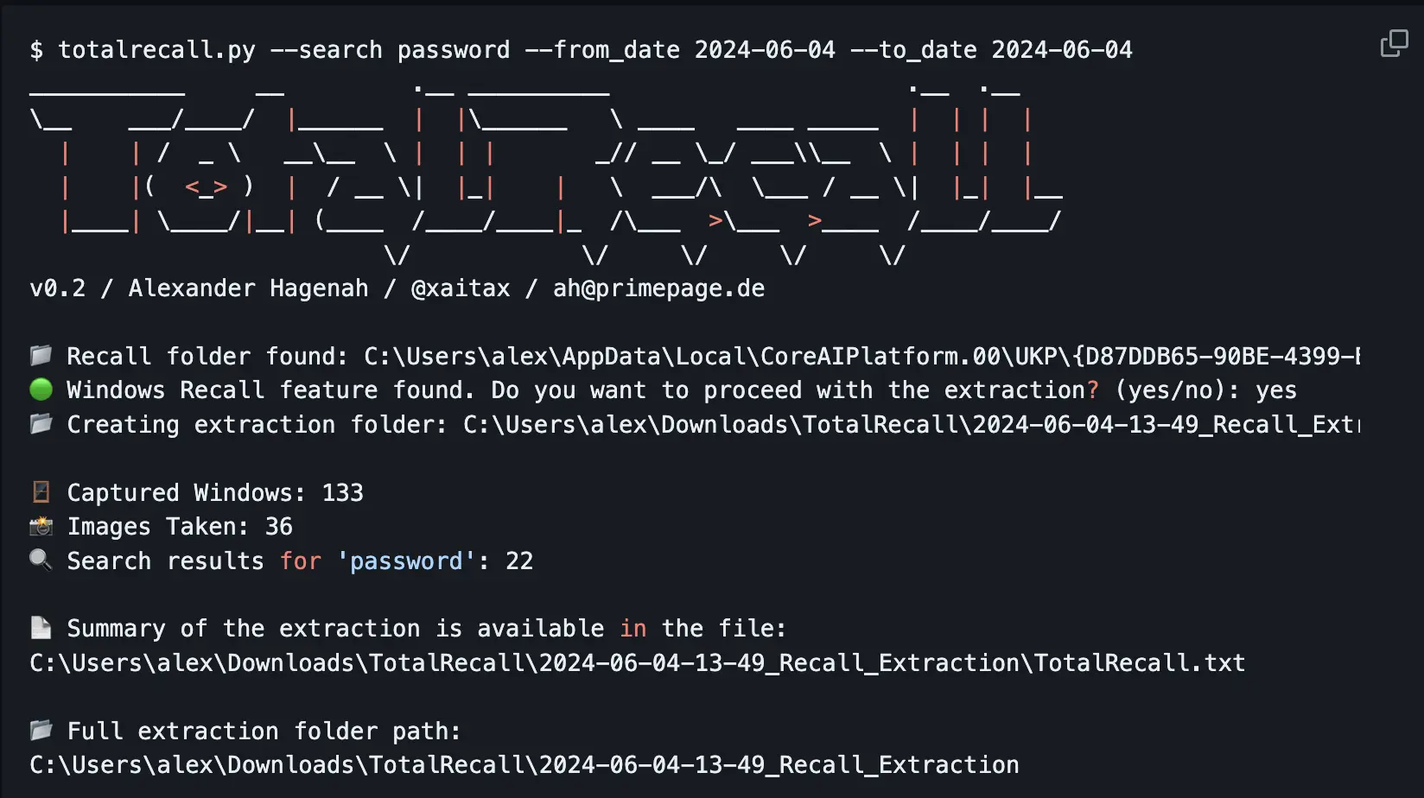1424x798 pixels.
Task: Click folder emoji beside 'Recall folder found'
Action: click(x=41, y=356)
